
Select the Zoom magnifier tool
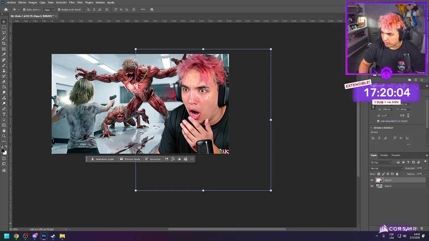click(x=4, y=136)
